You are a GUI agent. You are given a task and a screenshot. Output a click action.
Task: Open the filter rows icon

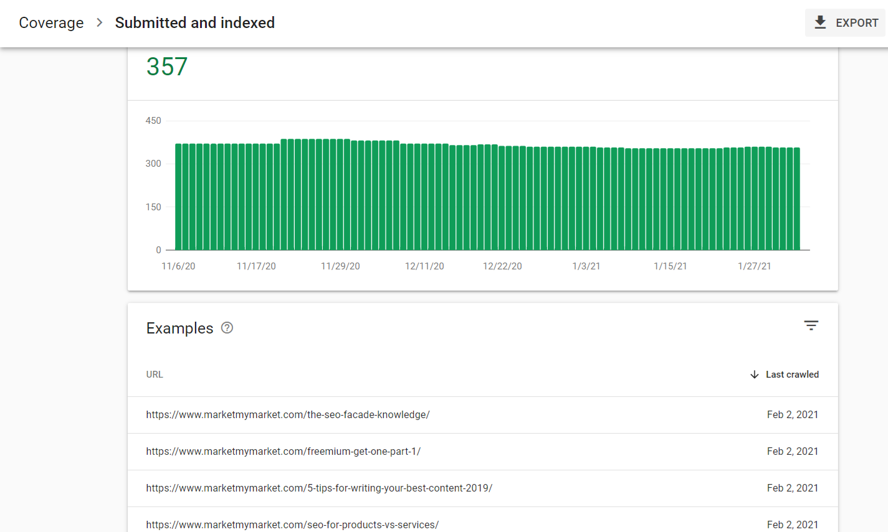811,325
